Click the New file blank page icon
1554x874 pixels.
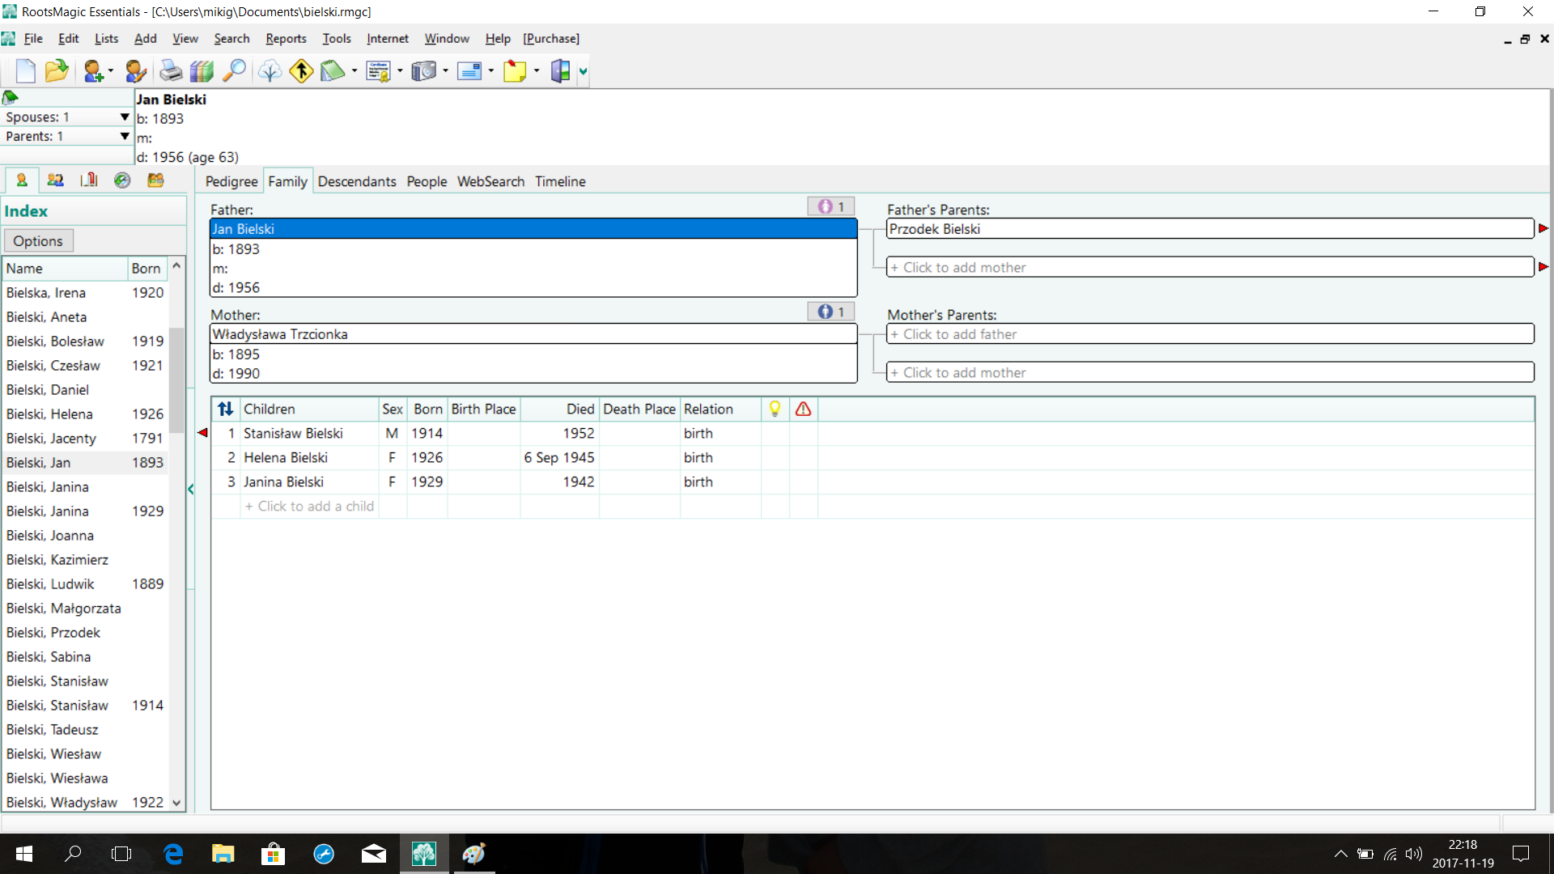[x=25, y=71]
